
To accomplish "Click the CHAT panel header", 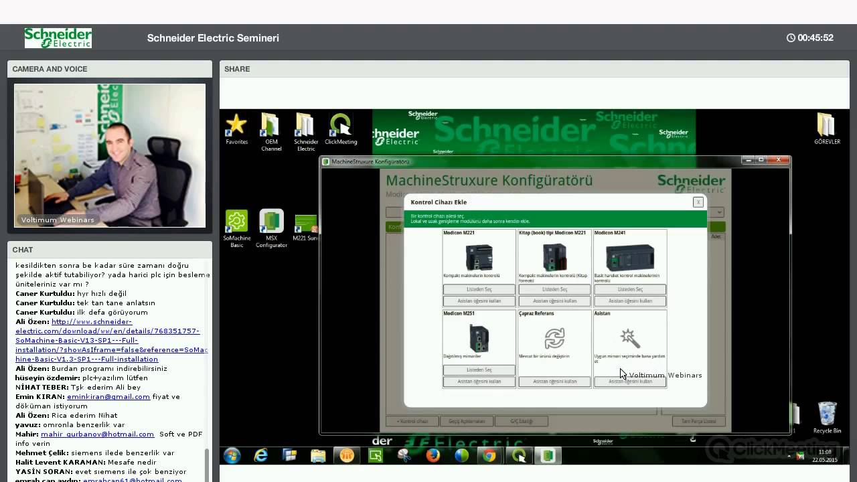I will click(110, 250).
